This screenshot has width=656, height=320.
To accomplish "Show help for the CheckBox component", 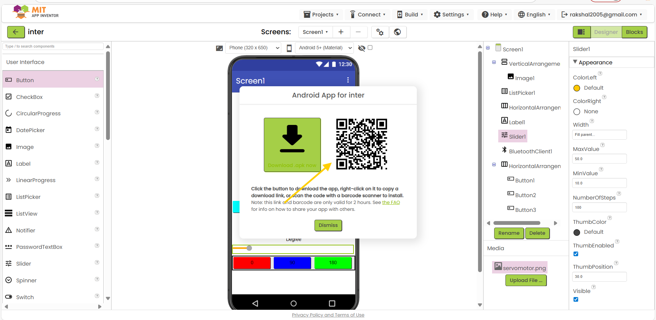I will pos(97,96).
